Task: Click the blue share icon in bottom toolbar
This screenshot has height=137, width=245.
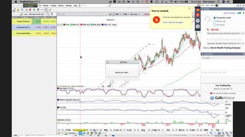Action: [80, 133]
